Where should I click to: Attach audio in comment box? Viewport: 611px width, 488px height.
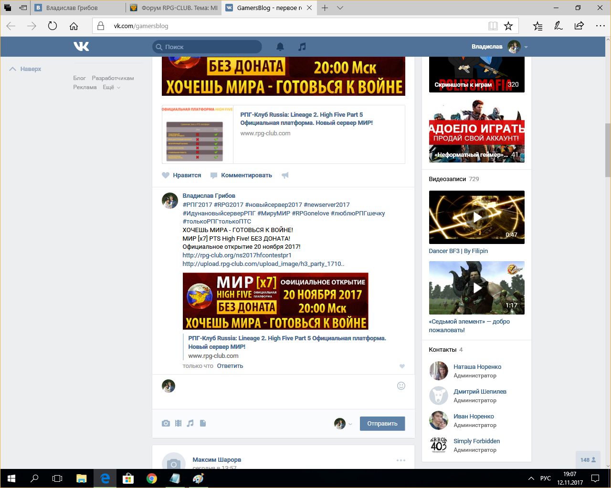pyautogui.click(x=190, y=423)
